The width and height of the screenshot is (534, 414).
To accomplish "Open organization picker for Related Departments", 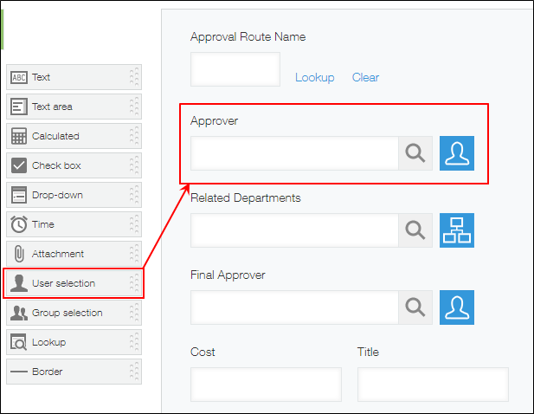I will [457, 230].
